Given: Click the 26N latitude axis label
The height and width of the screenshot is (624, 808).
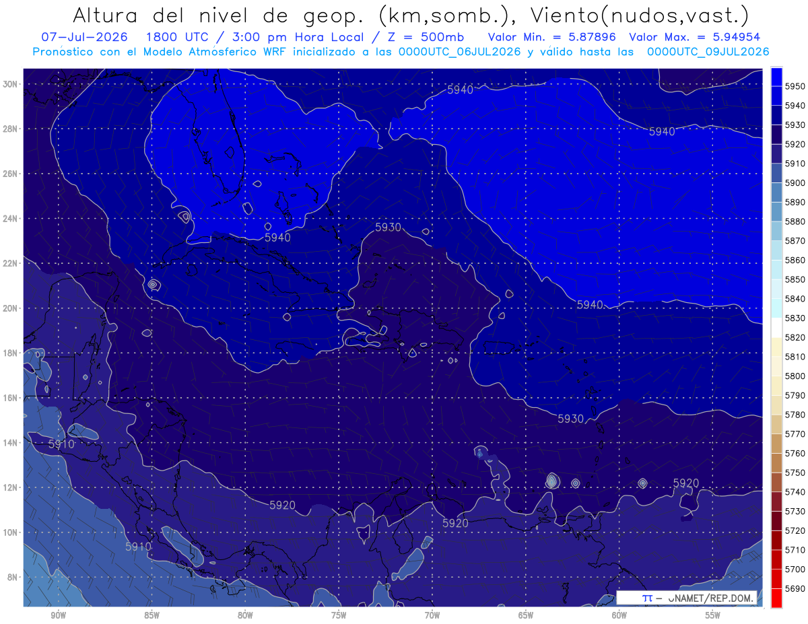Looking at the screenshot, I should 9,174.
